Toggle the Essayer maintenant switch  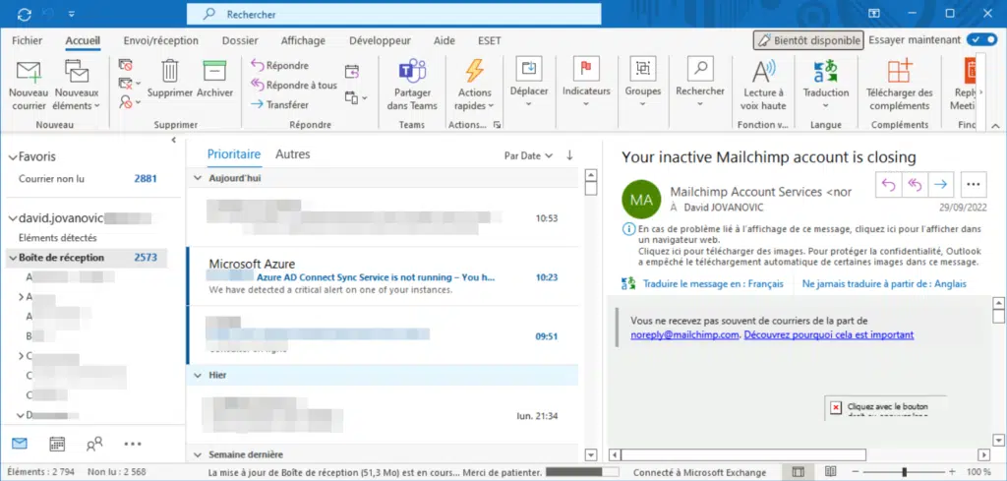[x=982, y=39]
